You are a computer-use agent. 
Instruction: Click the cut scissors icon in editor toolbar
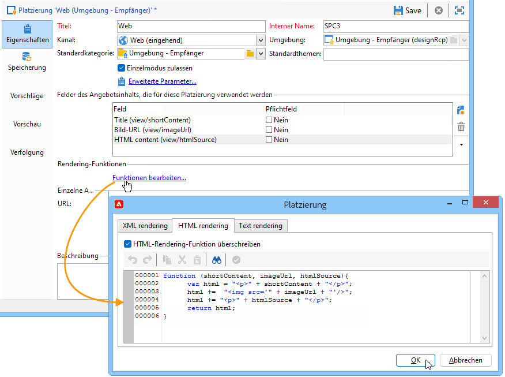[182, 260]
